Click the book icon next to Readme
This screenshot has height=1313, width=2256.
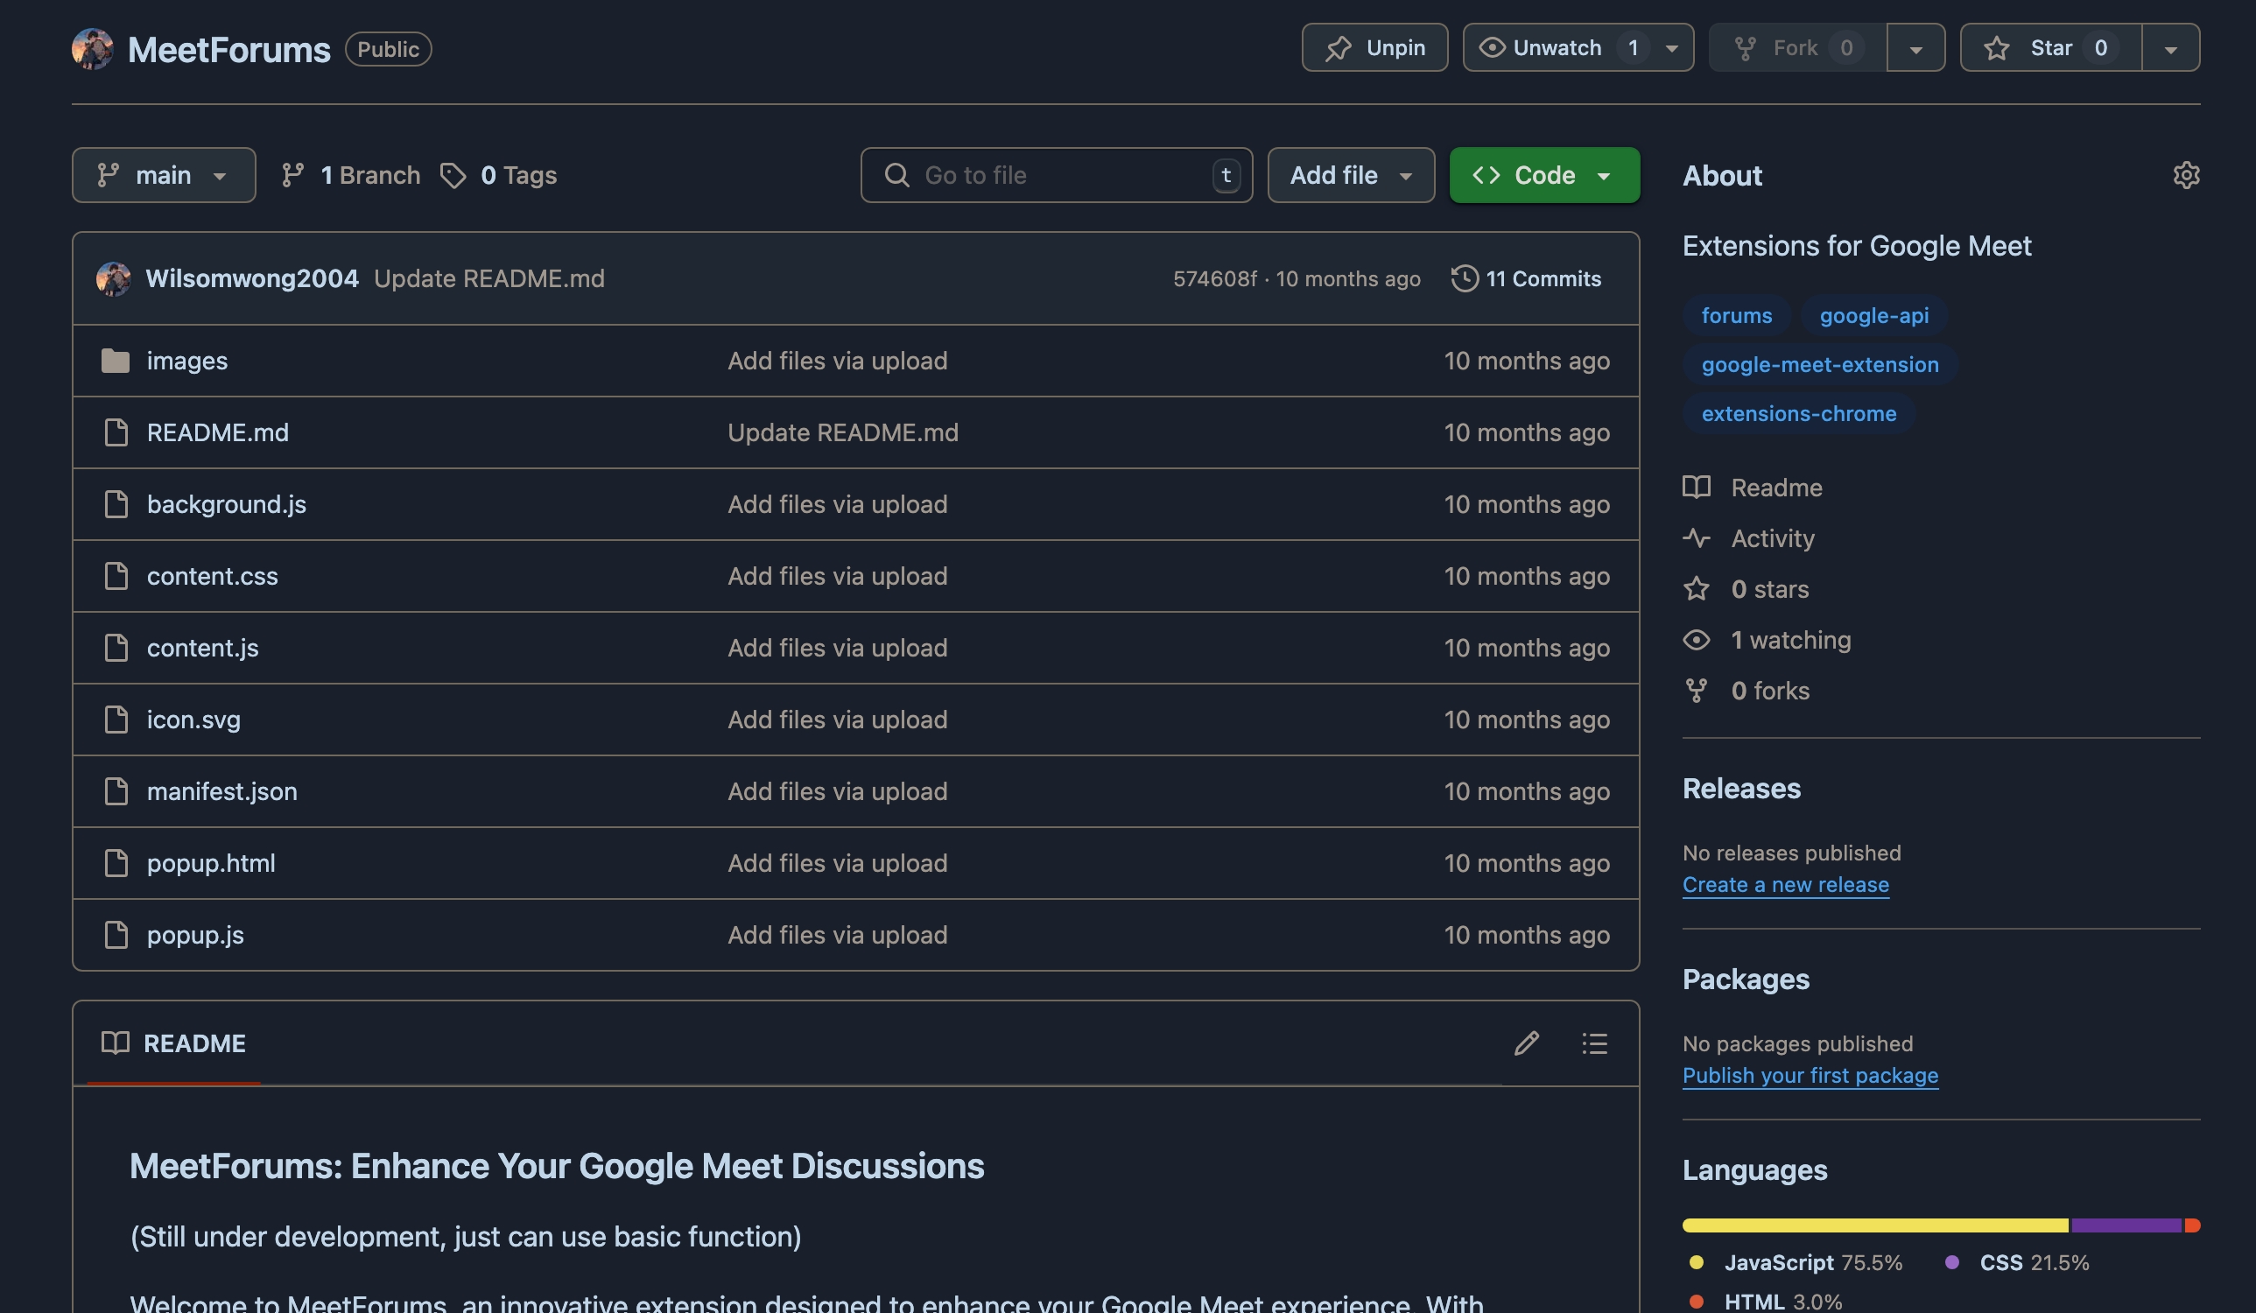click(x=1697, y=487)
